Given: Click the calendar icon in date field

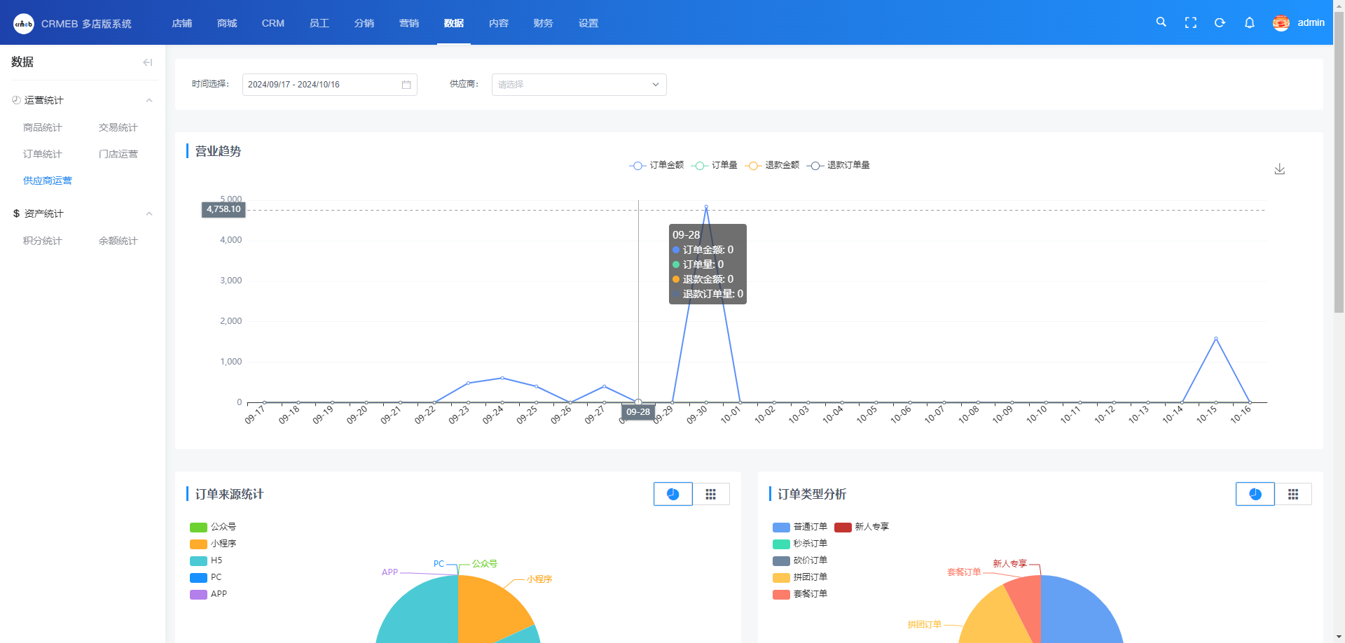Looking at the screenshot, I should tap(406, 85).
